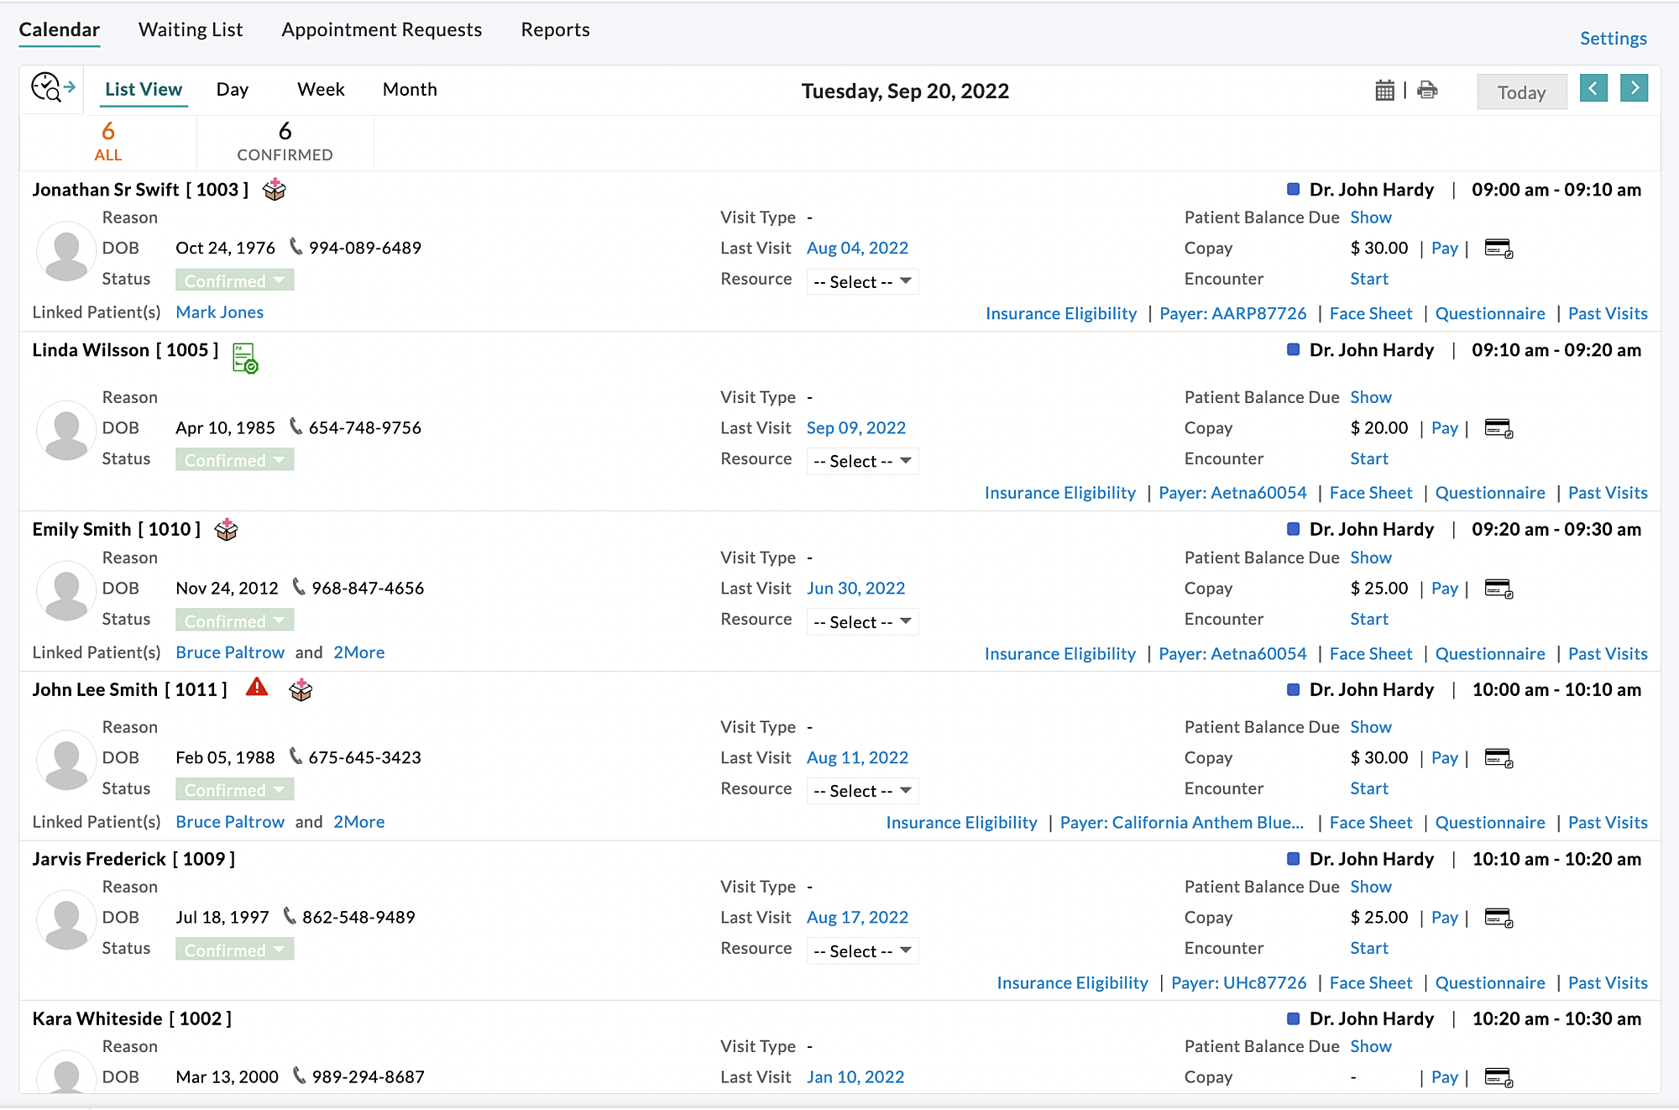1679x1110 pixels.
Task: Click the print icon in header
Action: coord(1427,90)
